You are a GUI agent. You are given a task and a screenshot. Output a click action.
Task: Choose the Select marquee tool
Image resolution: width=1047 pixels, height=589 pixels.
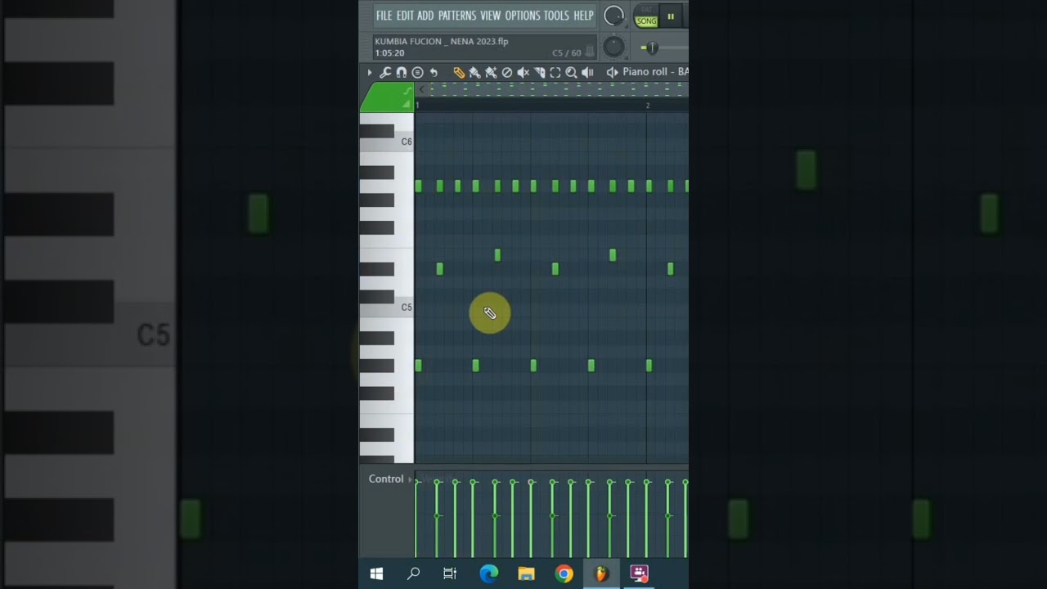coord(555,73)
